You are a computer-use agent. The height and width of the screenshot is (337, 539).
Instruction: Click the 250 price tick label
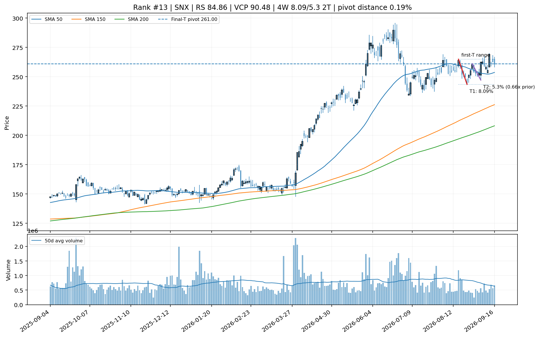[18, 77]
